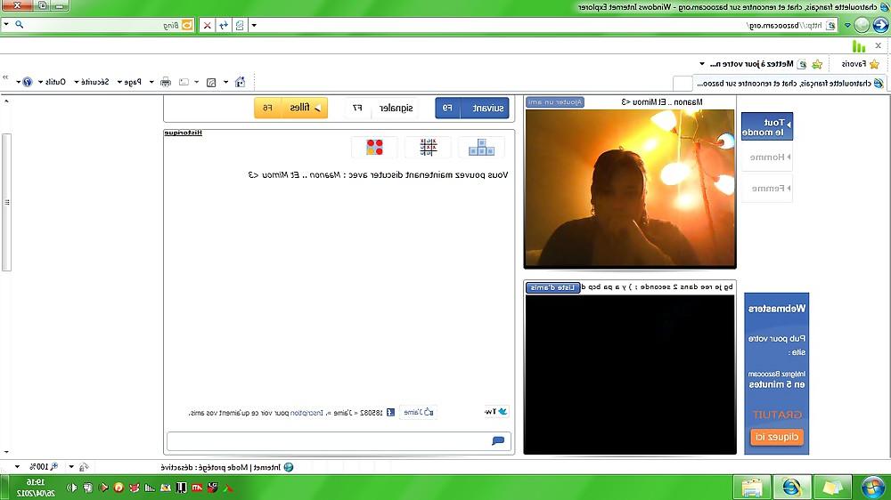Click the "signaler F7" report button
This screenshot has width=891, height=500.
[x=380, y=108]
